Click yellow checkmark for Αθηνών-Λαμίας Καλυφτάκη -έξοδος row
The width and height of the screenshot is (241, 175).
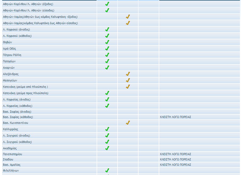[128, 17]
